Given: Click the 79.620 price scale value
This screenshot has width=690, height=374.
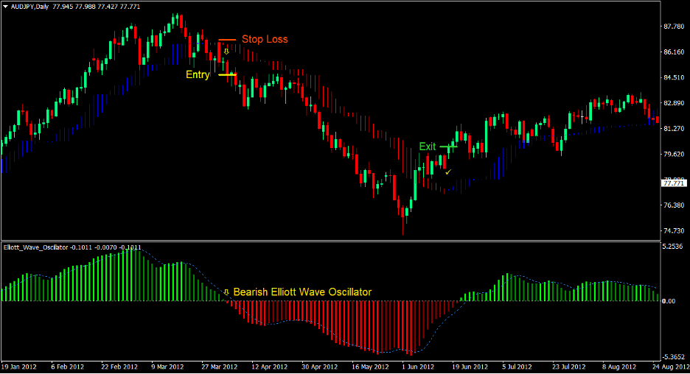Looking at the screenshot, I should [674, 154].
